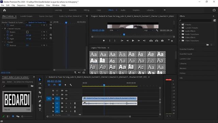
Task: Open Program monitor wrench settings
Action: 157,30
